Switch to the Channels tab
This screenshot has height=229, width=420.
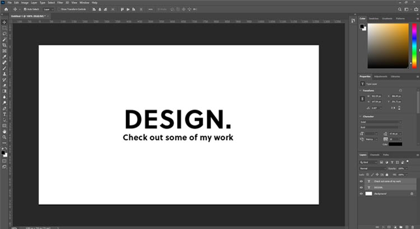coord(375,155)
